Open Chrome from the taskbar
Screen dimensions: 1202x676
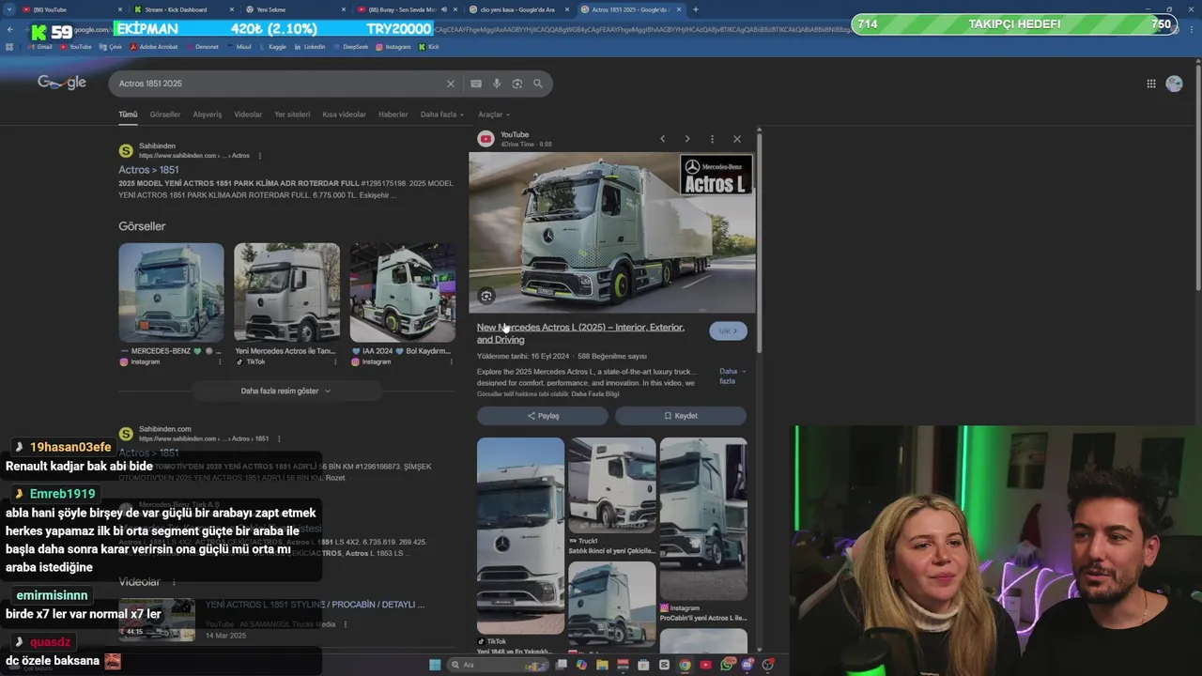point(685,665)
